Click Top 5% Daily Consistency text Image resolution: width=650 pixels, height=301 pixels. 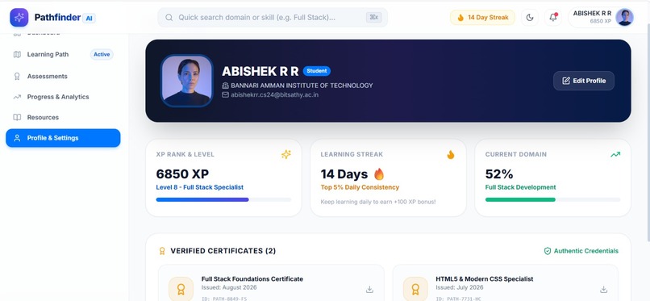click(360, 187)
